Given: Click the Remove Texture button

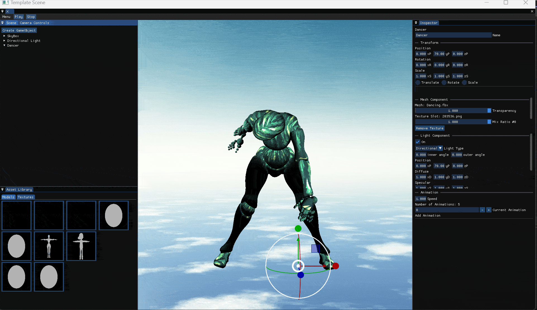Looking at the screenshot, I should click(429, 128).
